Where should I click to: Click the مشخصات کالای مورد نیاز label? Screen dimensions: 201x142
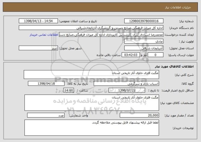click(177, 103)
